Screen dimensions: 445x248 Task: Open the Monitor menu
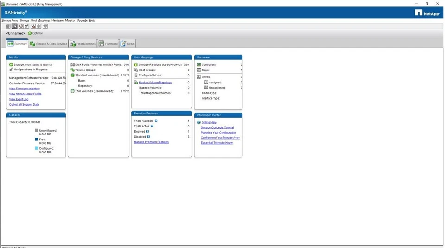70,20
